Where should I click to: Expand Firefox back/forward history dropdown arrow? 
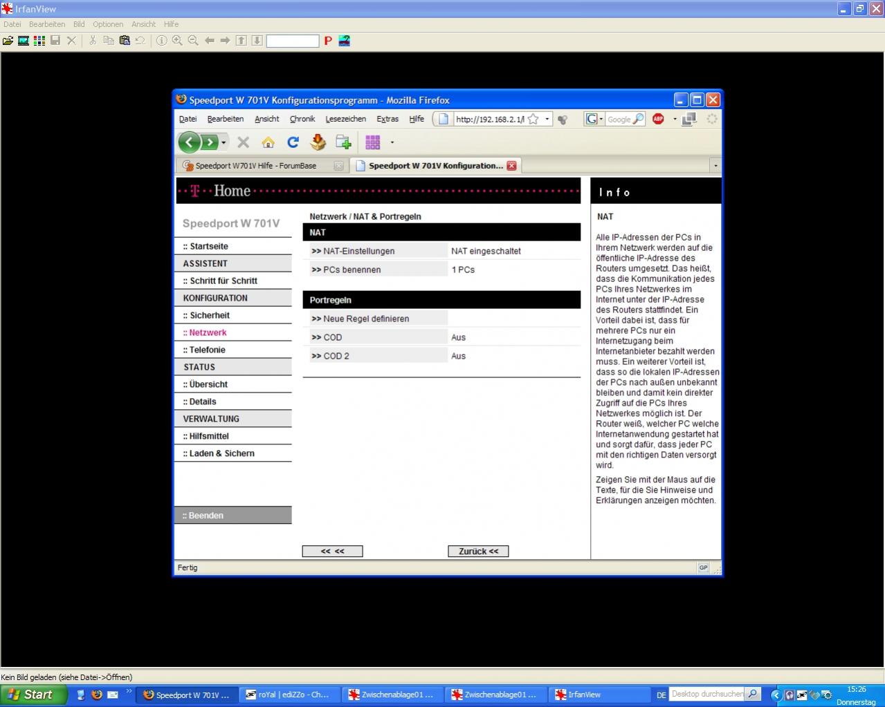pyautogui.click(x=223, y=142)
